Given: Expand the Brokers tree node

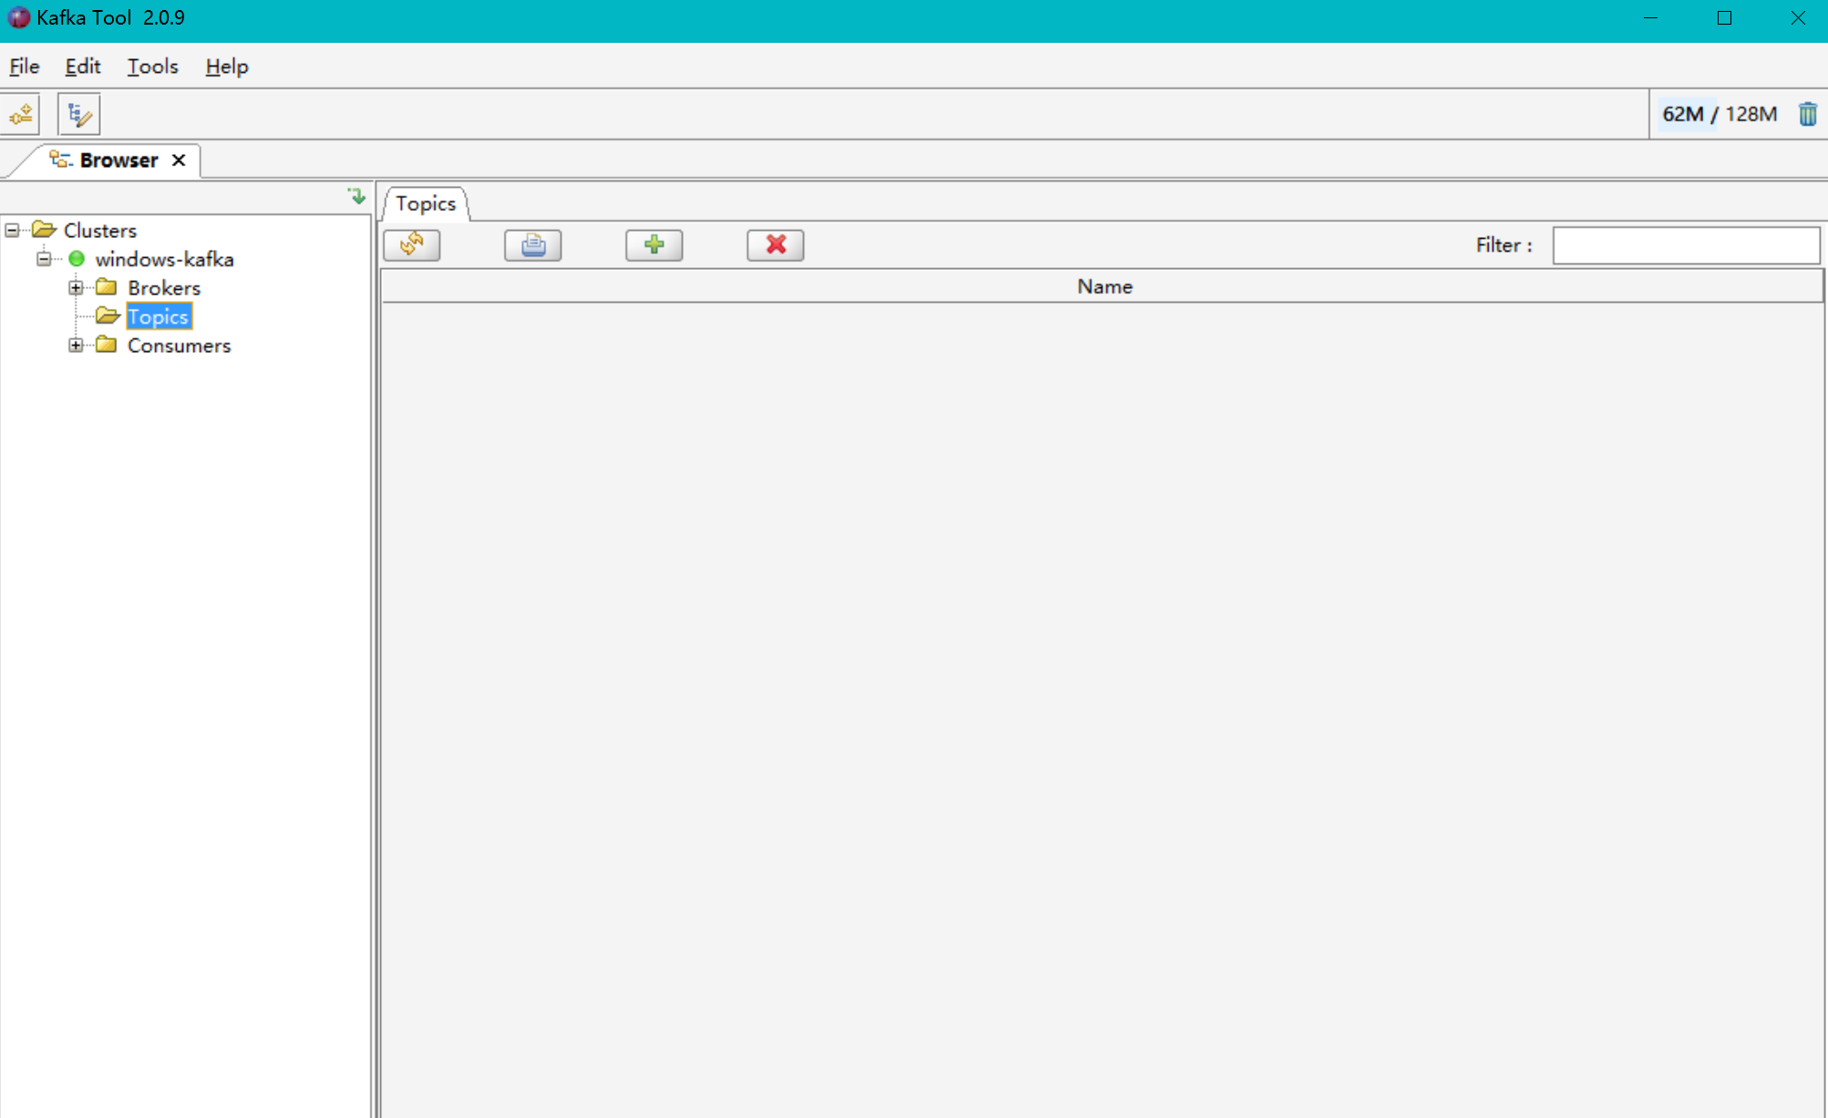Looking at the screenshot, I should tap(76, 287).
